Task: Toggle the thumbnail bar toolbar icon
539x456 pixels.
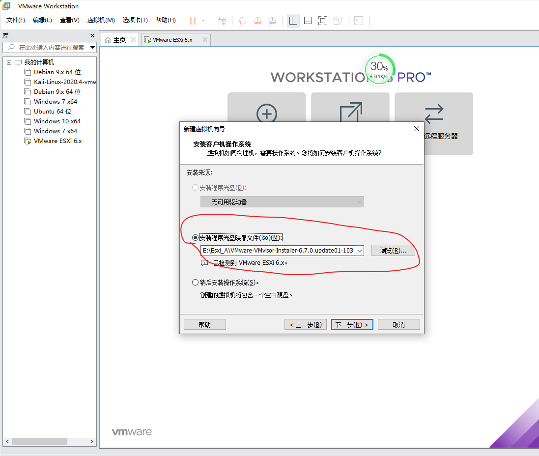Action: pyautogui.click(x=308, y=21)
